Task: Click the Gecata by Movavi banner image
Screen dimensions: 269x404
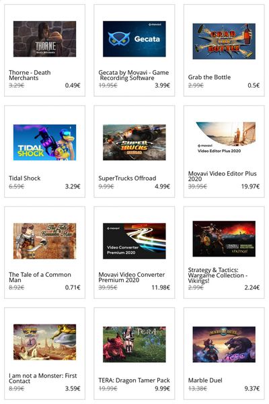Action: (134, 39)
